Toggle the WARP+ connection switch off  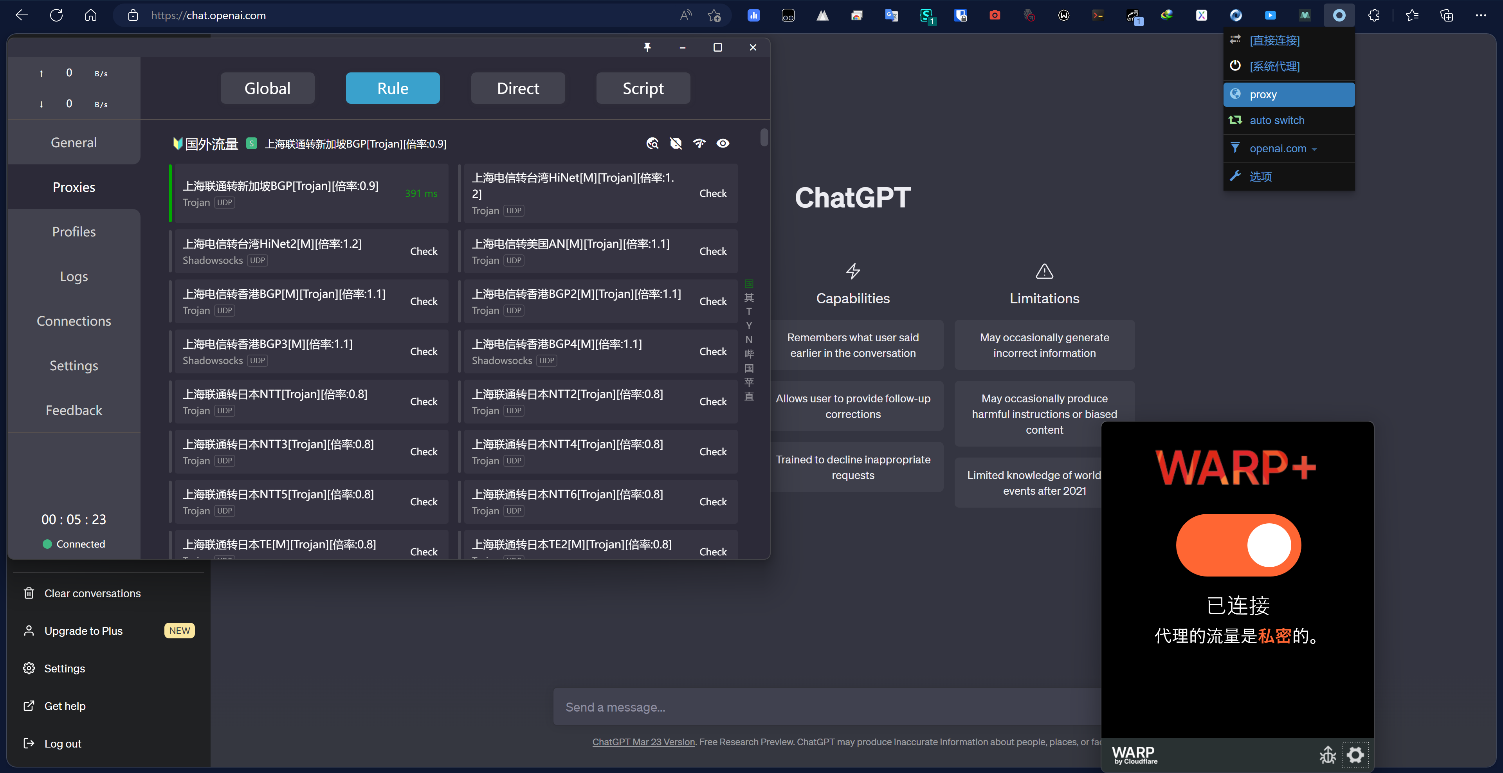coord(1238,545)
